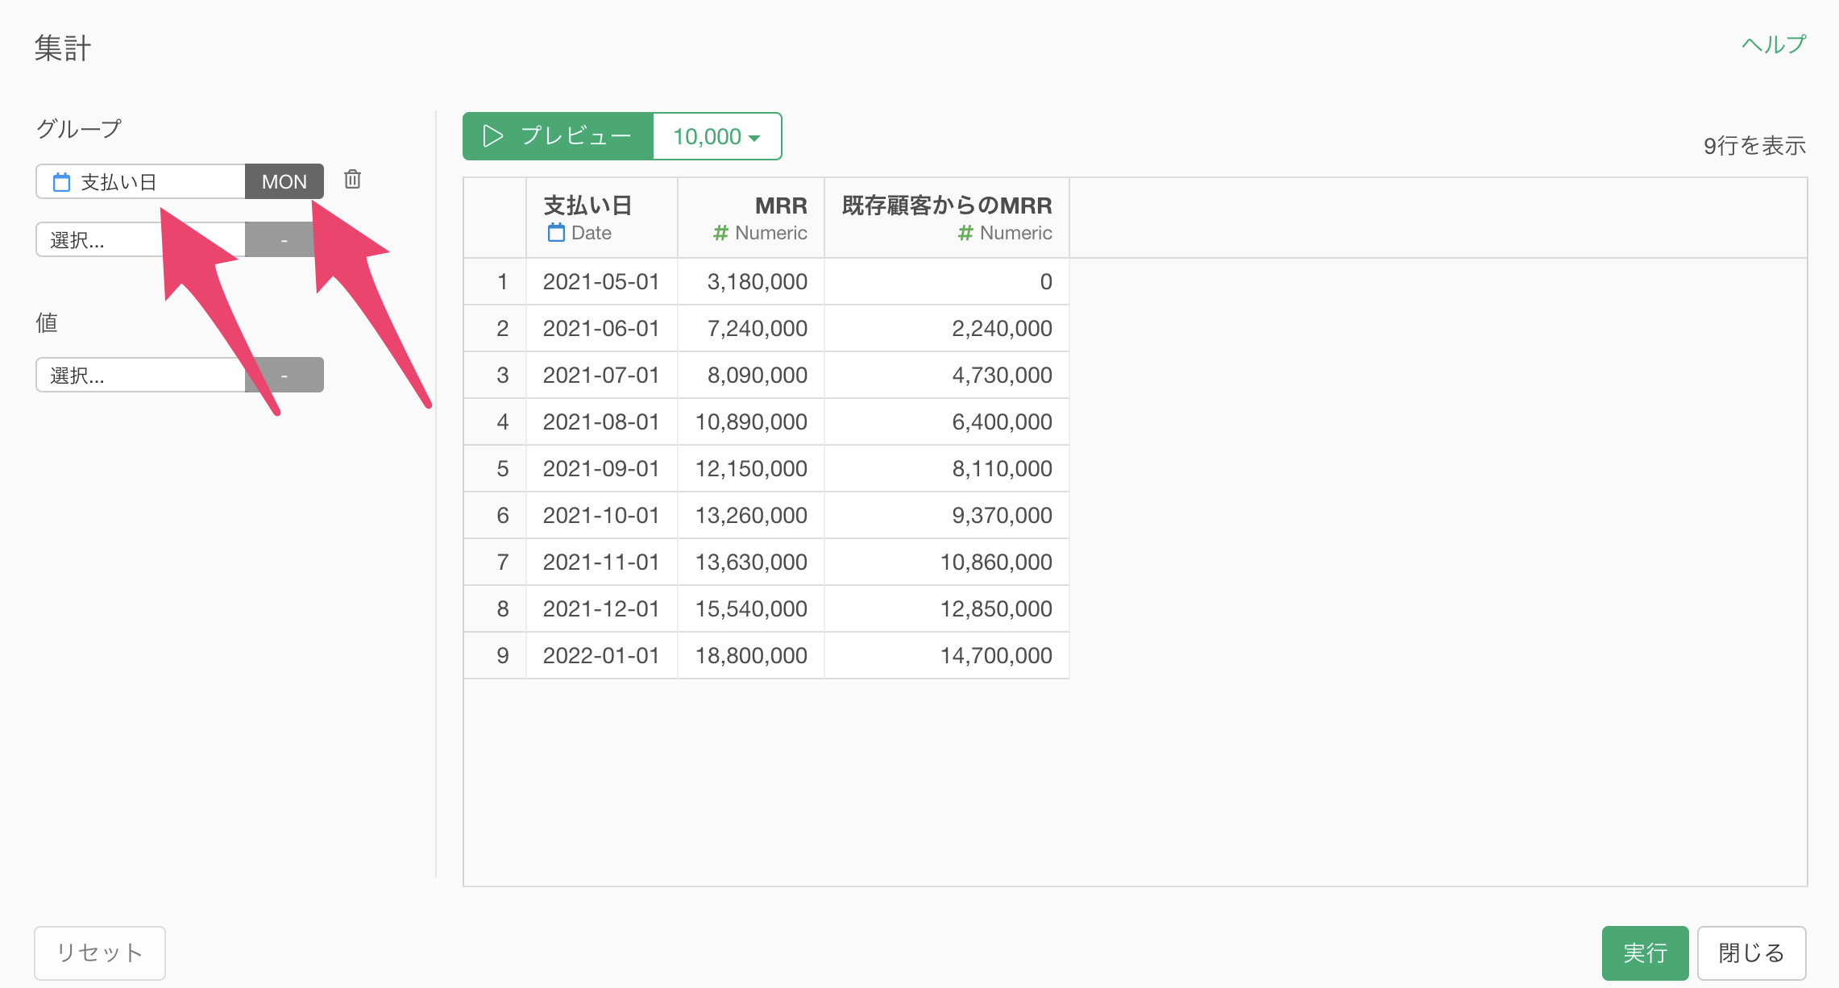Open the 支払い日 group column selector
This screenshot has width=1839, height=988.
(x=141, y=181)
